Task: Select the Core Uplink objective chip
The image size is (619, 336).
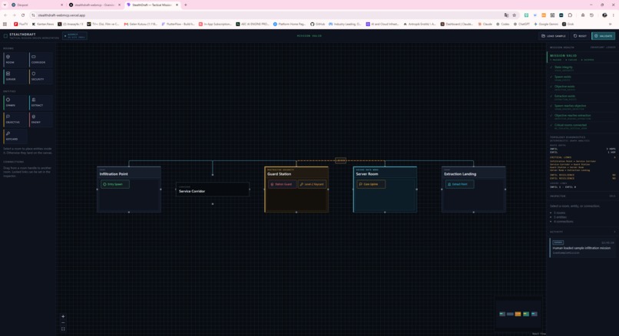Action: [x=371, y=184]
